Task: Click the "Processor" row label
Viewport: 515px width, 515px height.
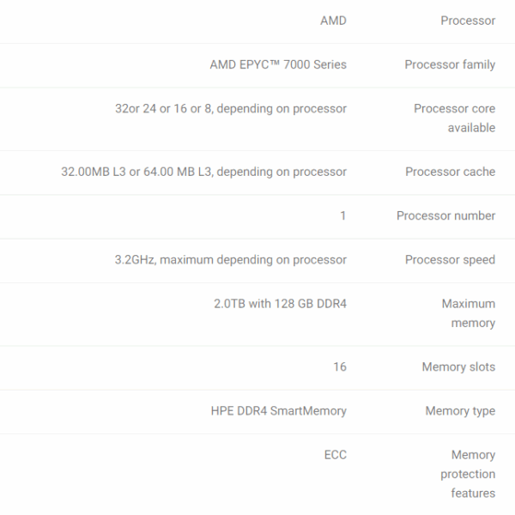Action: tap(467, 21)
